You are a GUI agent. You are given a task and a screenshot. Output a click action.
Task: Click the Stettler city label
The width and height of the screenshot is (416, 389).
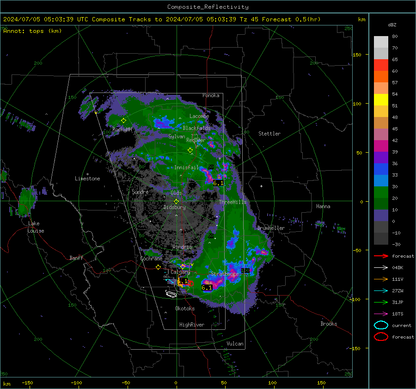(x=269, y=134)
